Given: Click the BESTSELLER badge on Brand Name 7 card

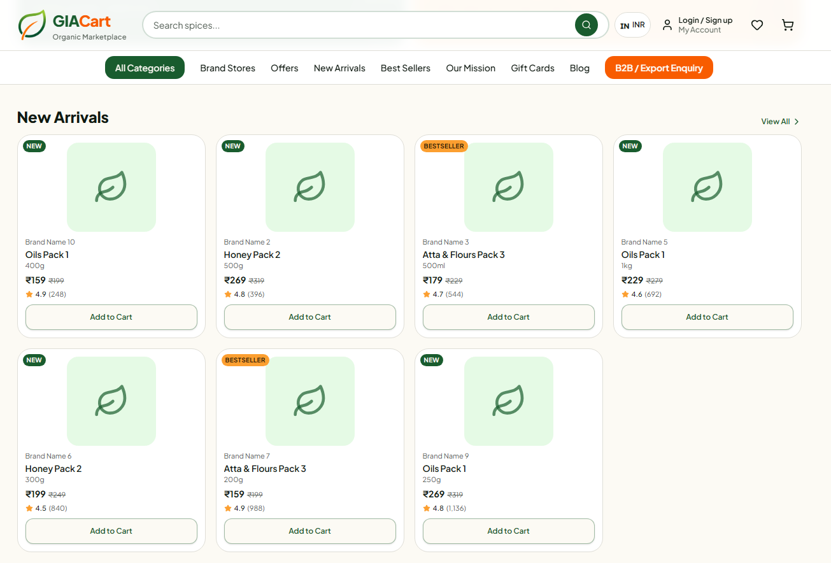Looking at the screenshot, I should point(245,360).
